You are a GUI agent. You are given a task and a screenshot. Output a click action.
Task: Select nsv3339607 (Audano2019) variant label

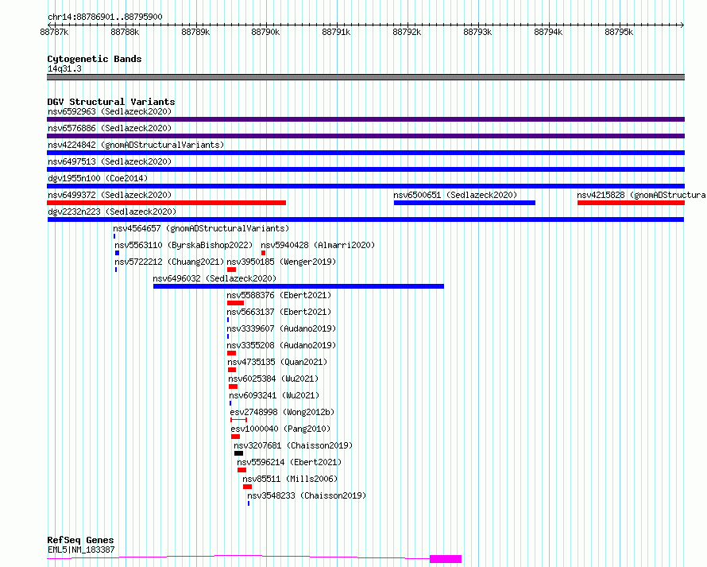click(281, 328)
